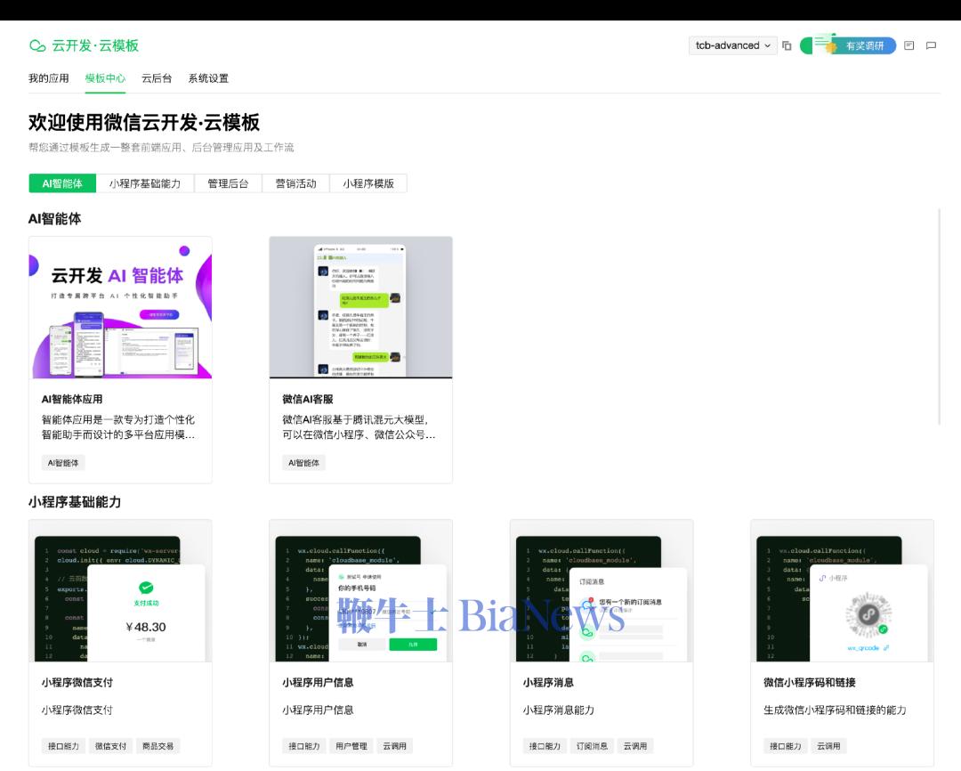The width and height of the screenshot is (961, 771).
Task: Click the 微信AI客服 card title
Action: pos(308,400)
